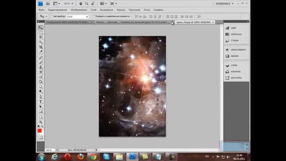Select the Pen tool

[x=41, y=97]
